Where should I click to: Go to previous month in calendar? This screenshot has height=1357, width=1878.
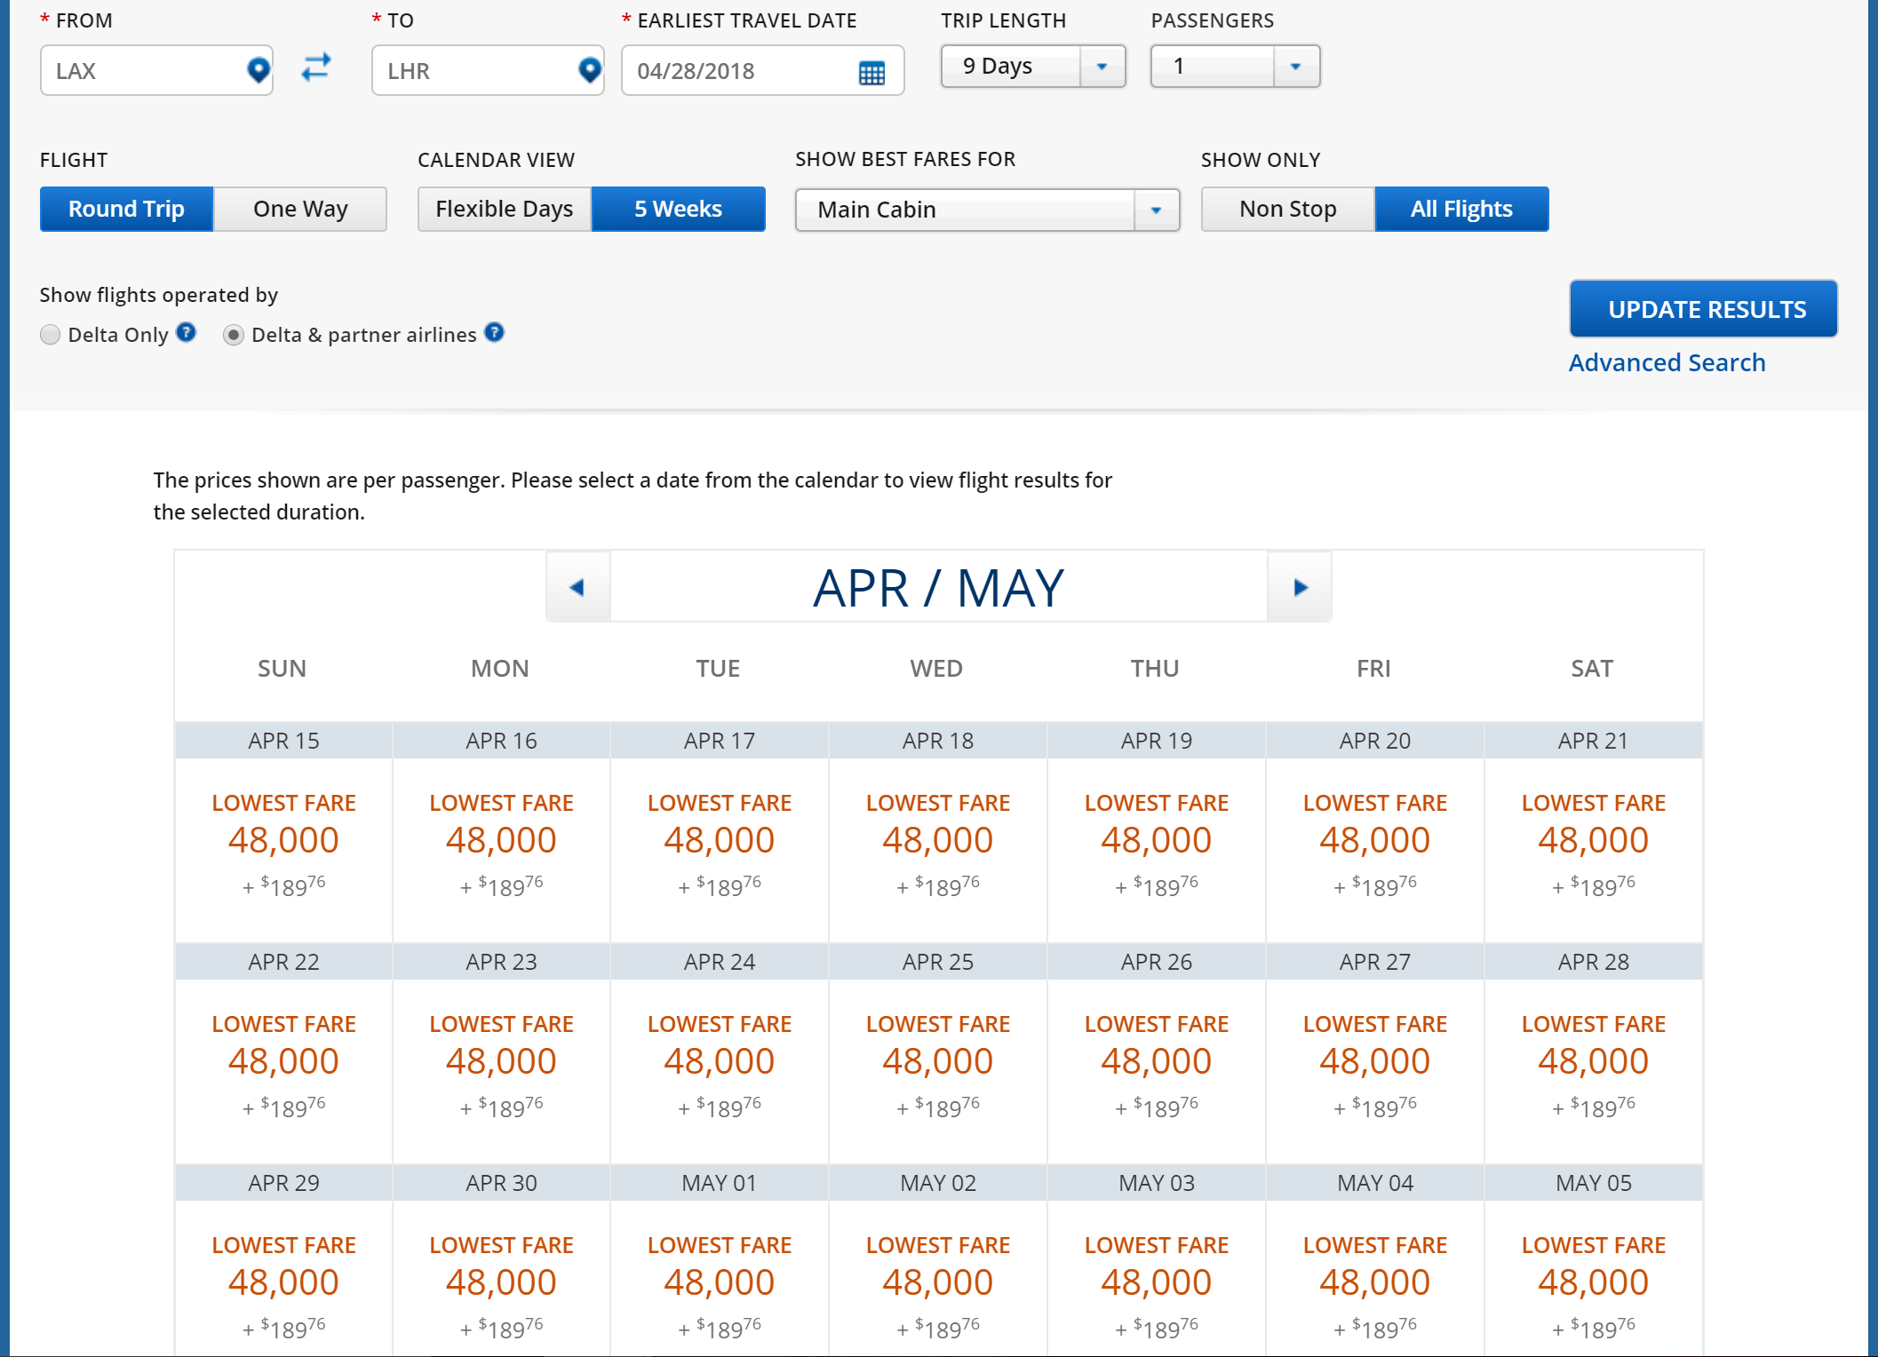pos(577,587)
